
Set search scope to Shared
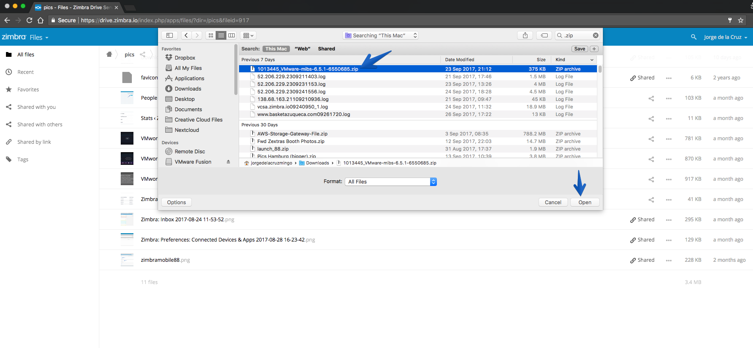point(326,49)
